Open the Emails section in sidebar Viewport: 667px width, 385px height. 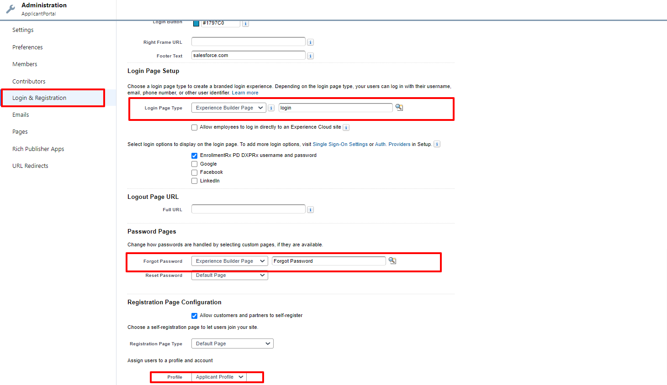[x=21, y=115]
